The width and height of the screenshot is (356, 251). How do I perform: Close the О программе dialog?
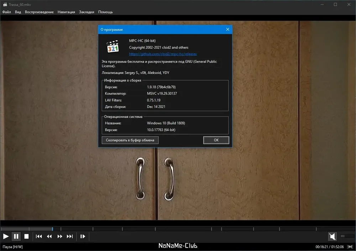click(228, 29)
